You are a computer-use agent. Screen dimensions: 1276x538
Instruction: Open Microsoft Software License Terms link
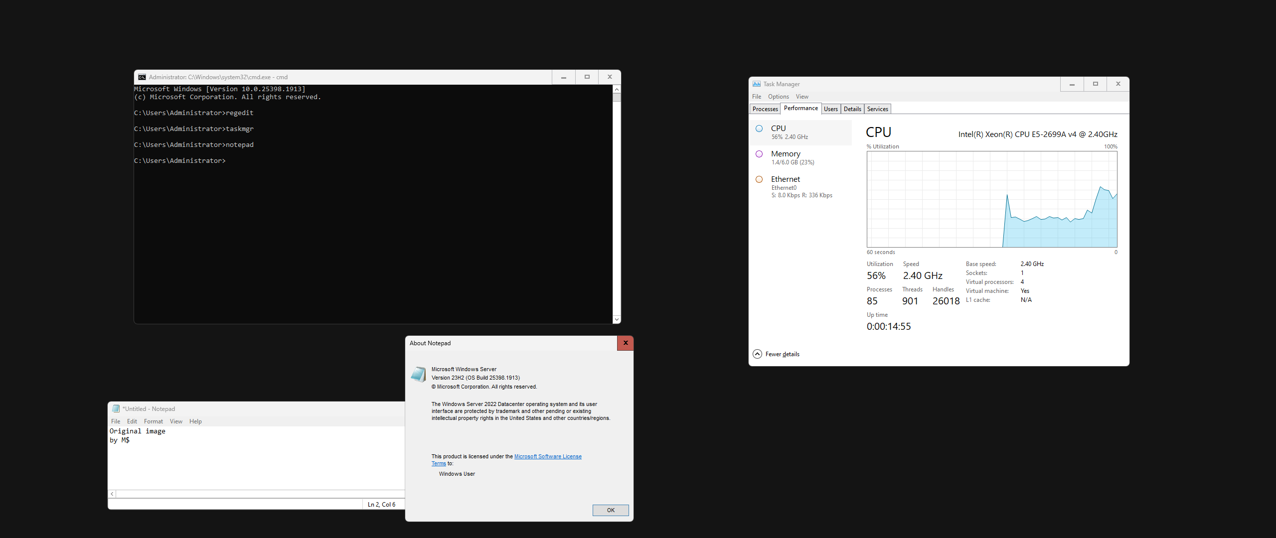(547, 456)
